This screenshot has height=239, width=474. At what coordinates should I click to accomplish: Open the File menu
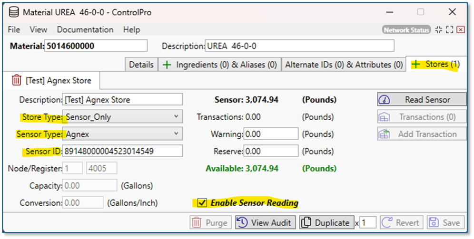(x=14, y=29)
